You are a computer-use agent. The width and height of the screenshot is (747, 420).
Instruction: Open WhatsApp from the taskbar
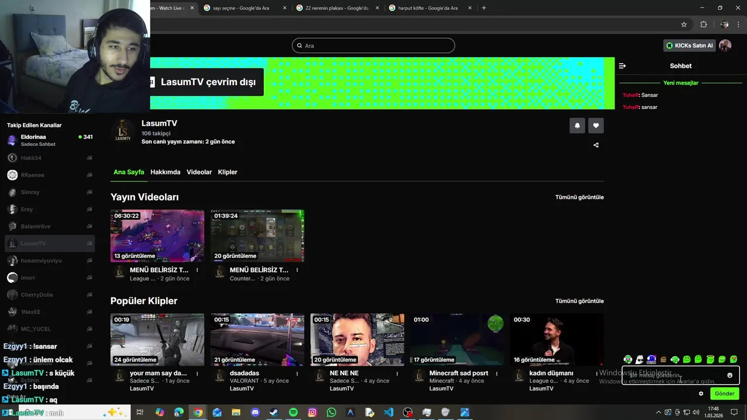click(x=331, y=412)
